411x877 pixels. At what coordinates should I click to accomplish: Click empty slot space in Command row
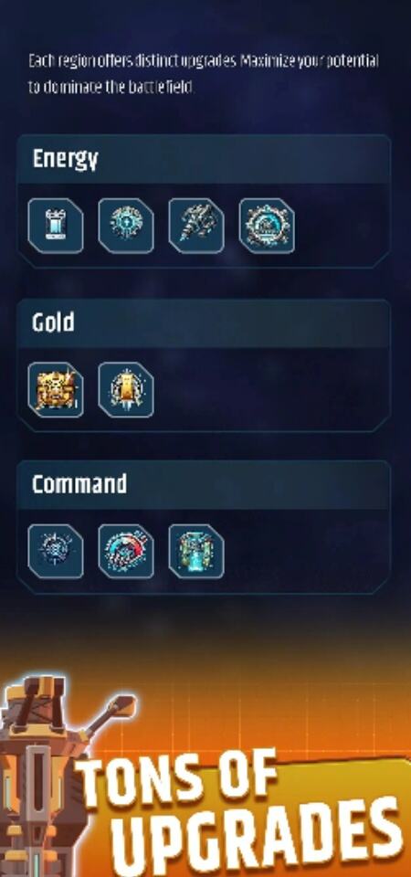click(305, 552)
